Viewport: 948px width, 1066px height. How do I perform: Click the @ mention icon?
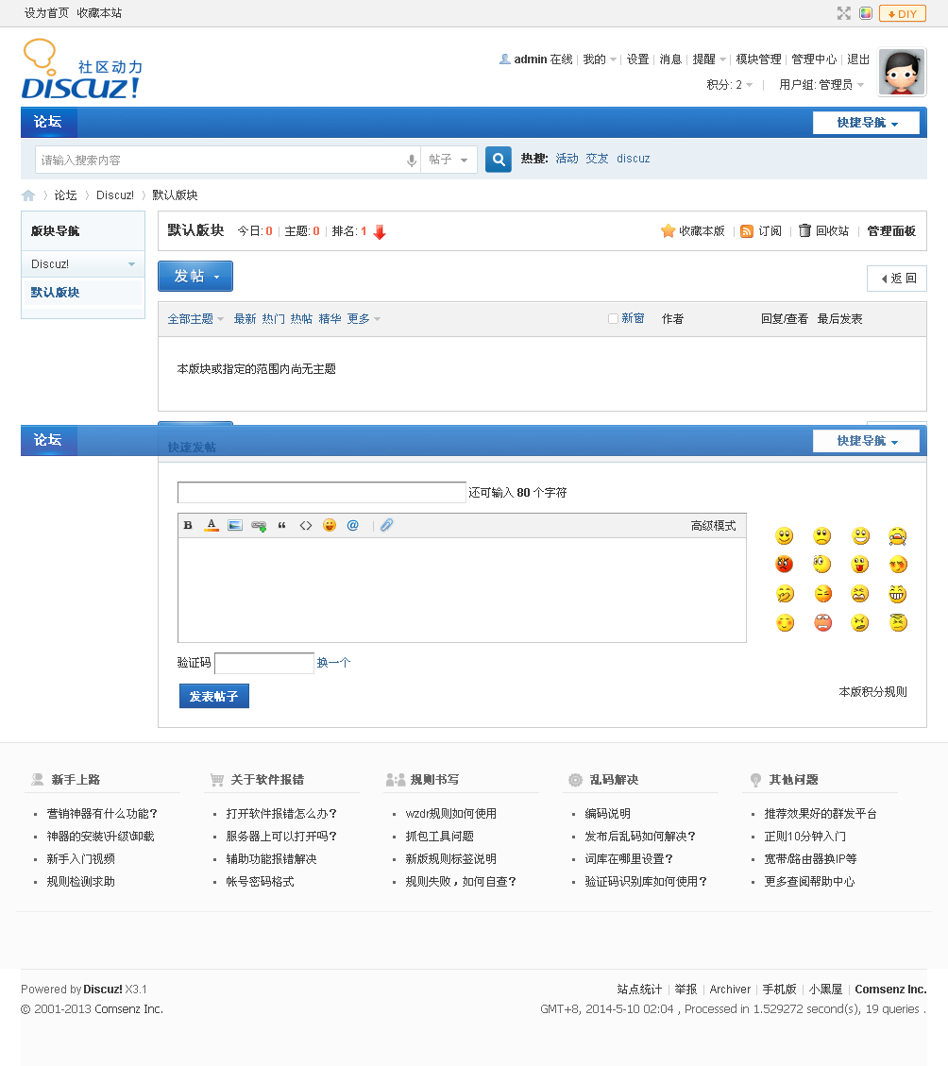point(353,525)
